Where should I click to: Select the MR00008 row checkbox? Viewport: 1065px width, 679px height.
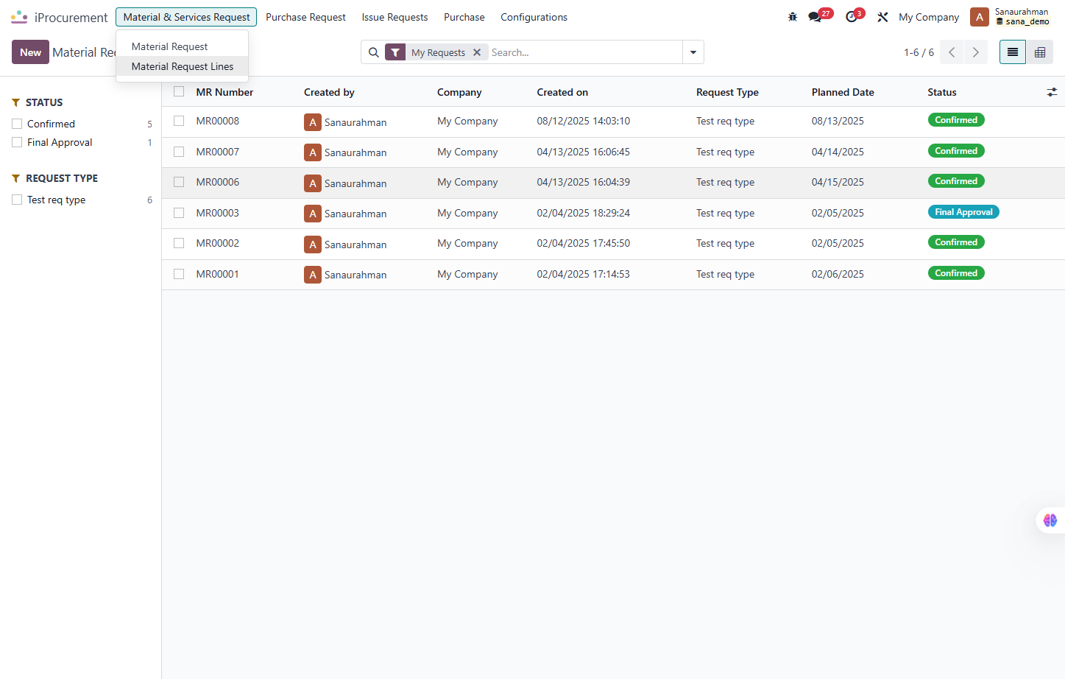tap(179, 121)
